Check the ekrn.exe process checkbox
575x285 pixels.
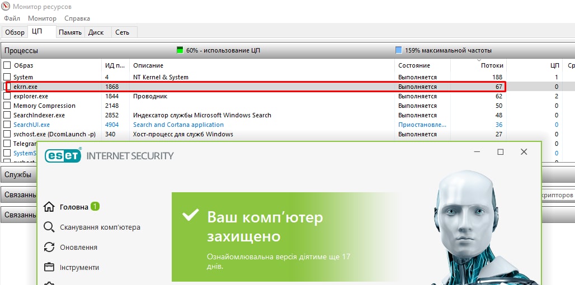click(7, 87)
